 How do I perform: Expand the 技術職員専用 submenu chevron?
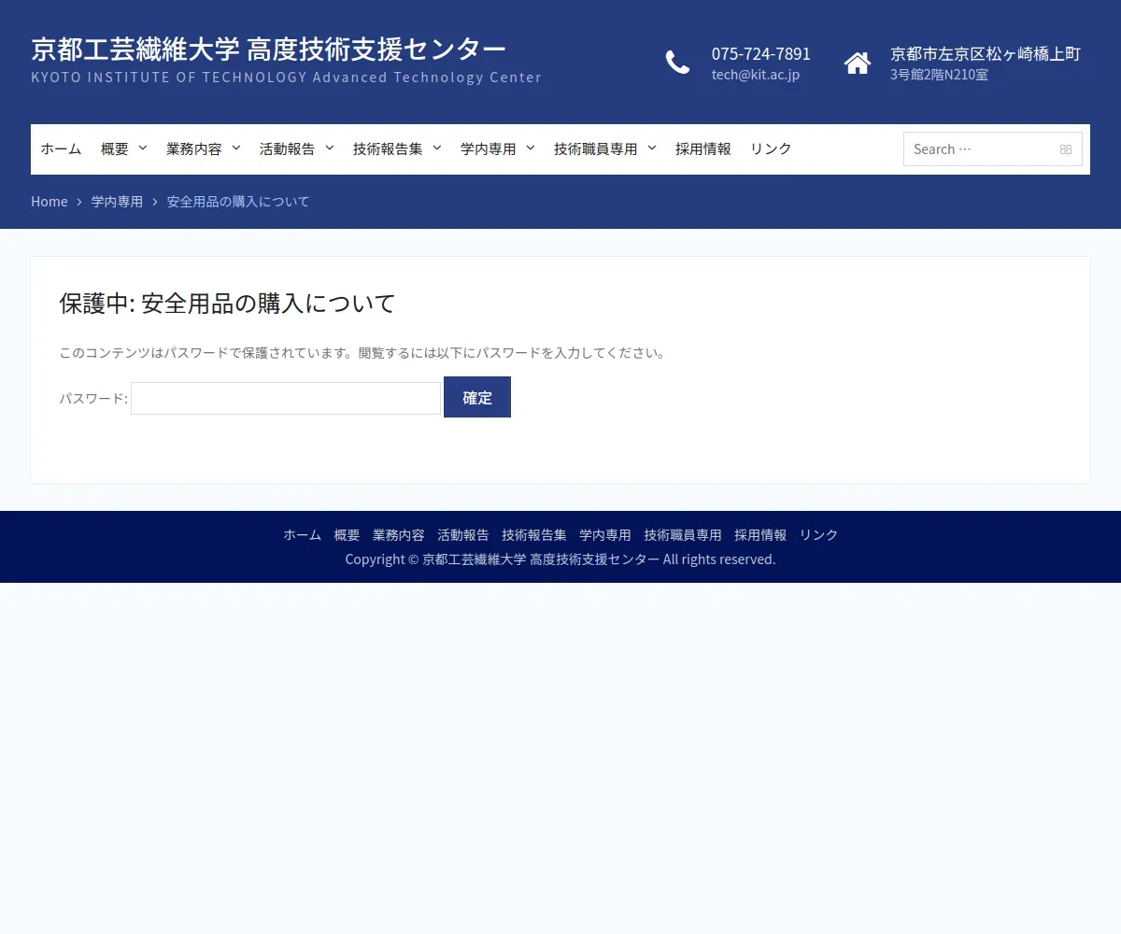click(652, 148)
